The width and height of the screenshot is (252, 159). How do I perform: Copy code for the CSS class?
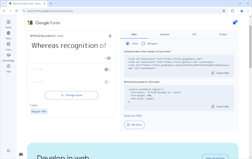click(x=220, y=106)
